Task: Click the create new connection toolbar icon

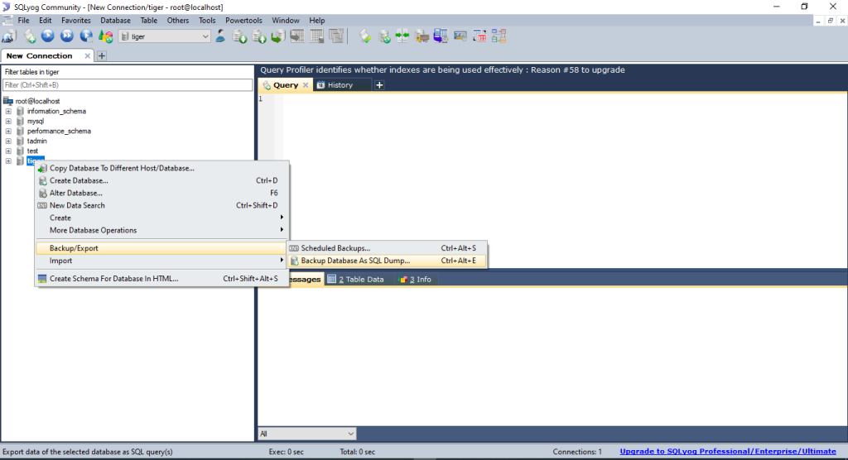Action: click(9, 36)
